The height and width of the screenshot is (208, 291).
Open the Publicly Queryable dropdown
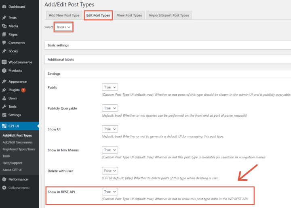point(110,108)
